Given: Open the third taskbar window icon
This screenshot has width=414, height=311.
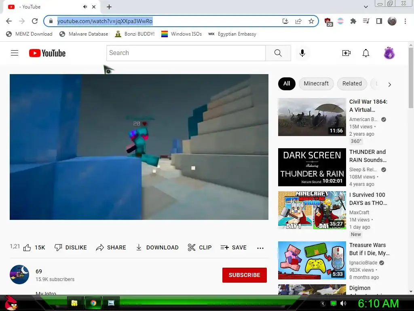Looking at the screenshot, I should (111, 303).
